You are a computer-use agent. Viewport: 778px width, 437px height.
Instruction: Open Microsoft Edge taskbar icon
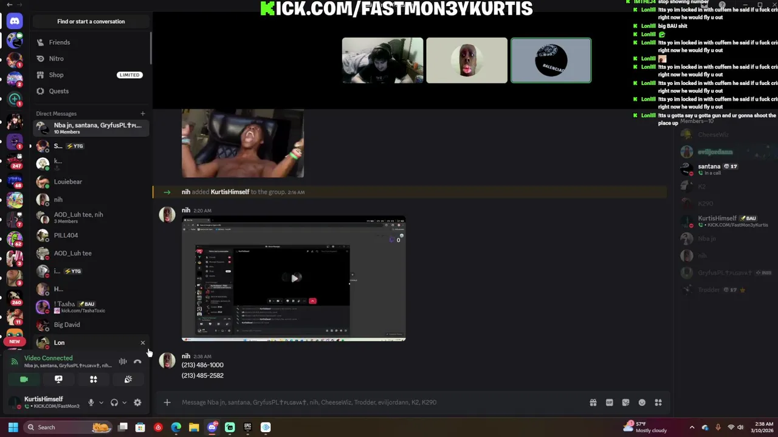pos(176,427)
